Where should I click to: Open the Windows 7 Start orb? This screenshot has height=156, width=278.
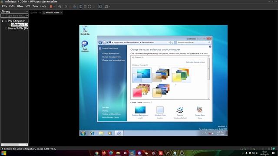pyautogui.click(x=83, y=133)
